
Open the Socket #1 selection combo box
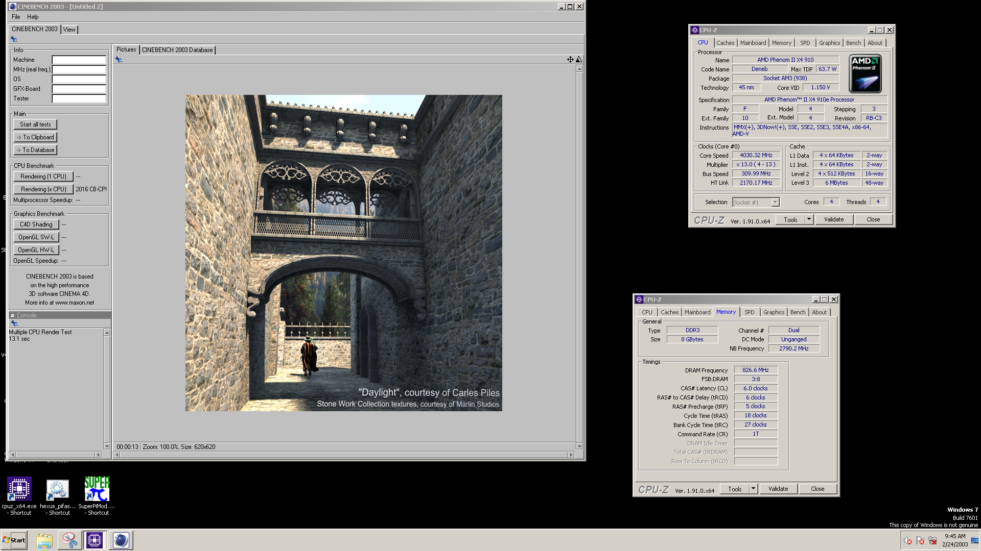tap(756, 203)
